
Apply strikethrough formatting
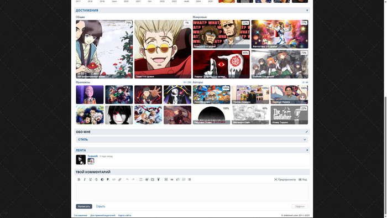[x=96, y=179]
